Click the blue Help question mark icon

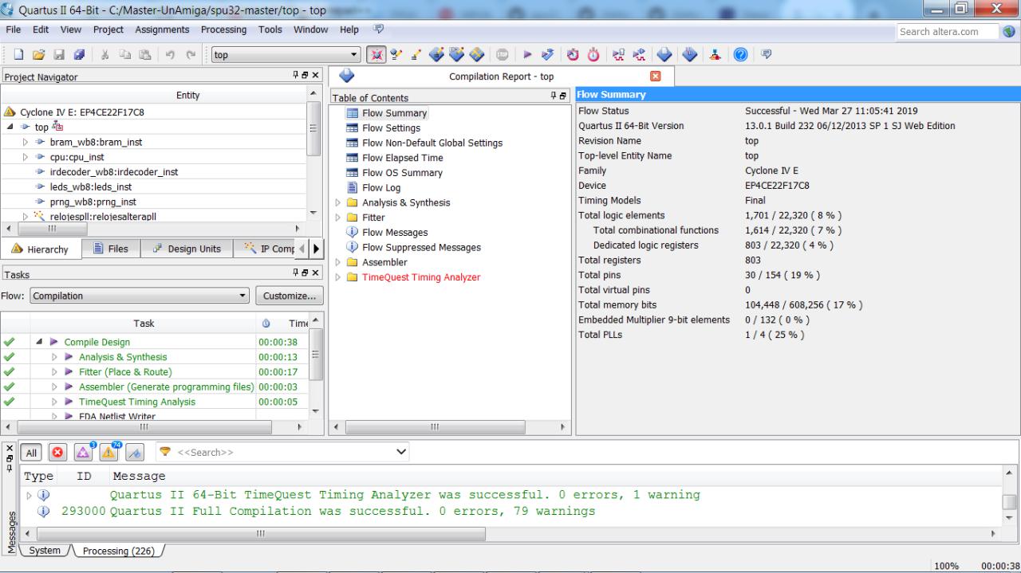[x=739, y=55]
